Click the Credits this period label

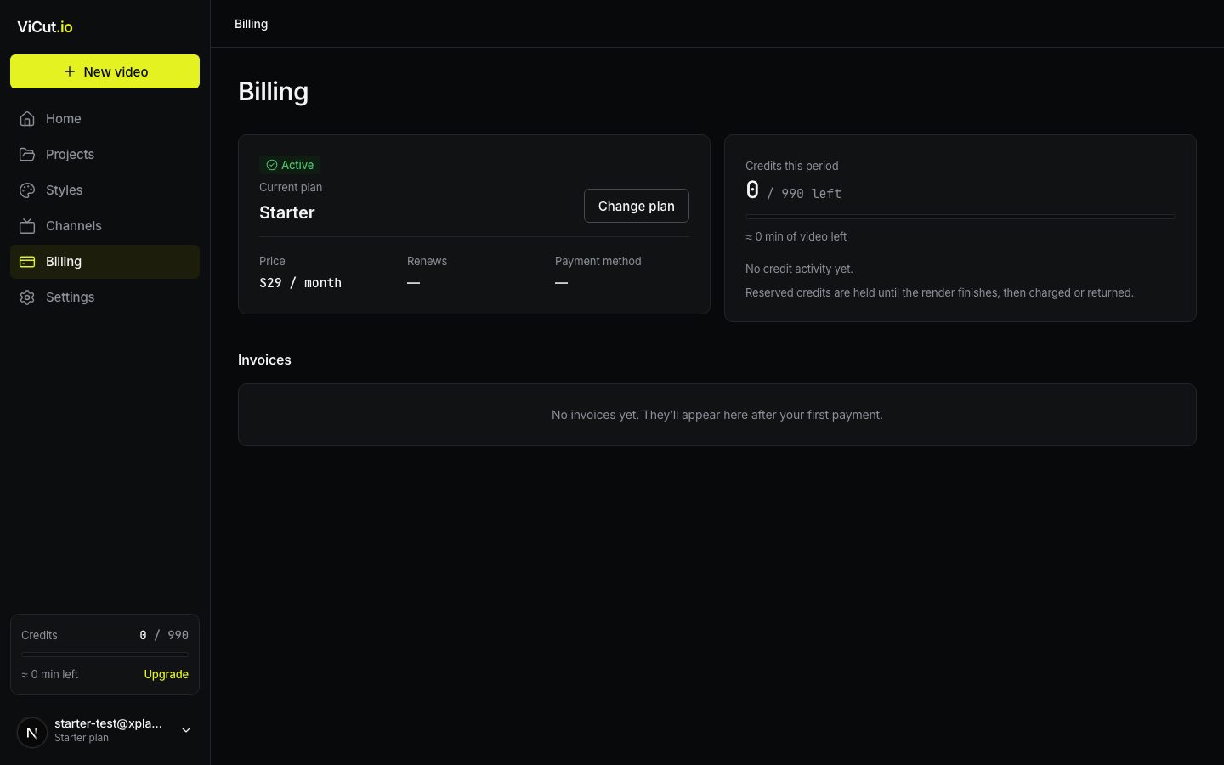pyautogui.click(x=792, y=166)
